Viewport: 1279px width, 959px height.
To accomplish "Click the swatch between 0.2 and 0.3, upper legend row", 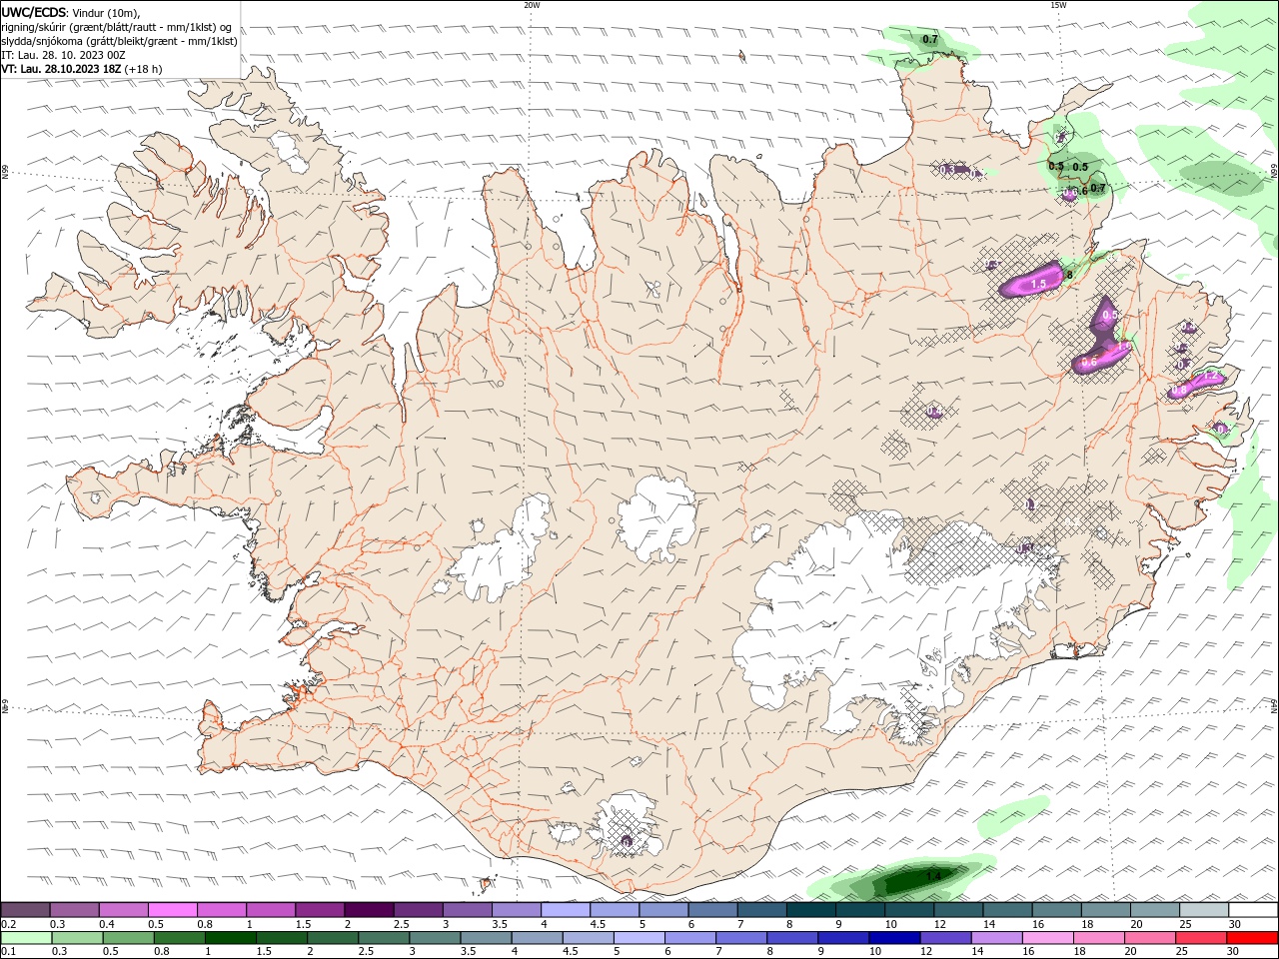I will click(25, 910).
